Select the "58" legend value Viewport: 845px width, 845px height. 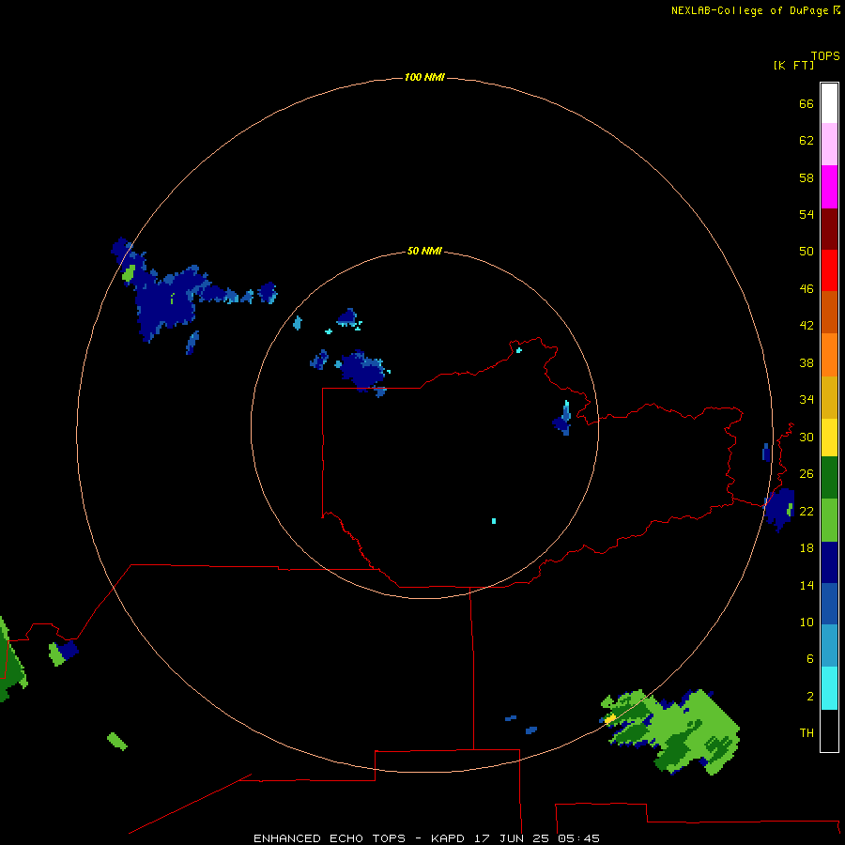point(807,177)
